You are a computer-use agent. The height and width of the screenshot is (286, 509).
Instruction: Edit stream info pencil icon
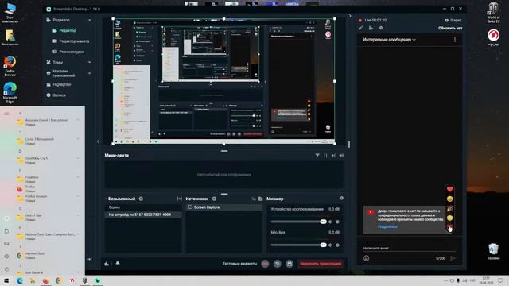tap(360, 29)
